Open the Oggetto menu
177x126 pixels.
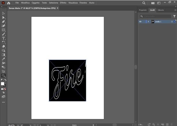[36, 3]
